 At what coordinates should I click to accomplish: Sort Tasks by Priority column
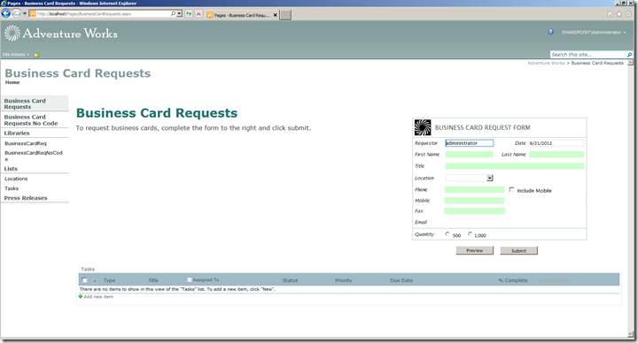point(344,280)
